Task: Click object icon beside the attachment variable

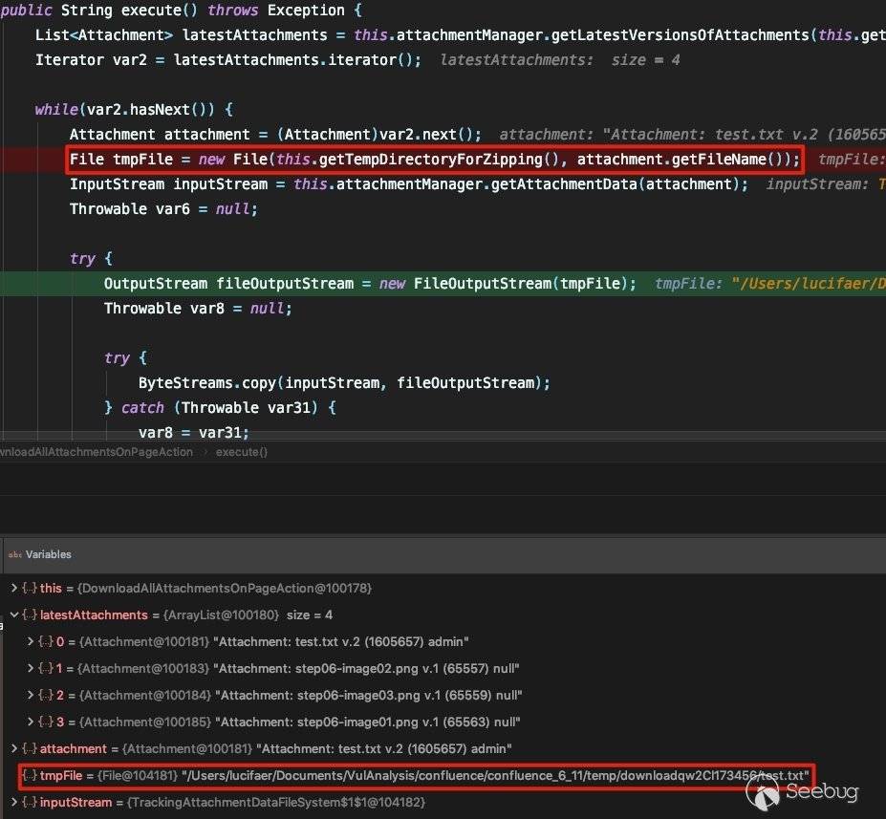Action: tap(30, 748)
